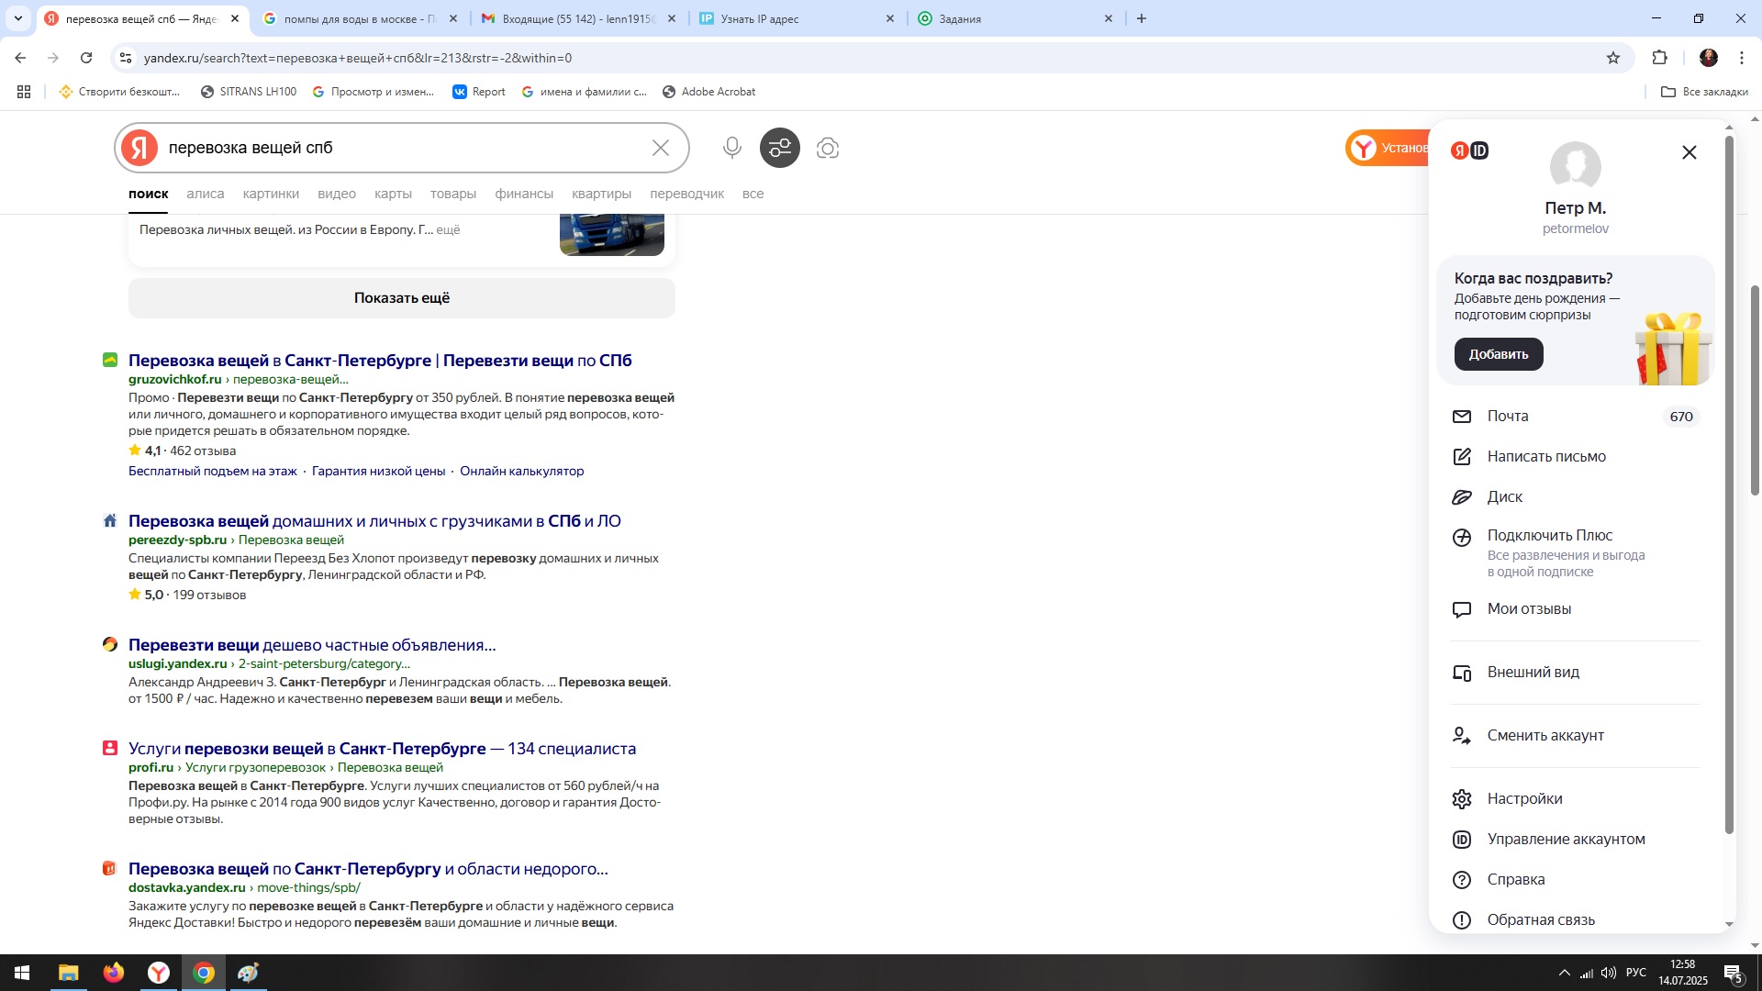The height and width of the screenshot is (991, 1762).
Task: Switch to Узнать IP адрес tab
Action: [797, 18]
